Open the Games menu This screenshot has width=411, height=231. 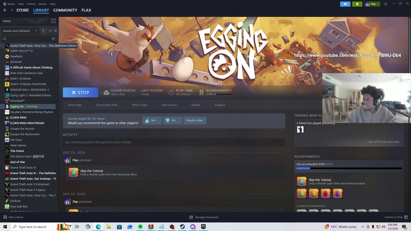pos(42,4)
